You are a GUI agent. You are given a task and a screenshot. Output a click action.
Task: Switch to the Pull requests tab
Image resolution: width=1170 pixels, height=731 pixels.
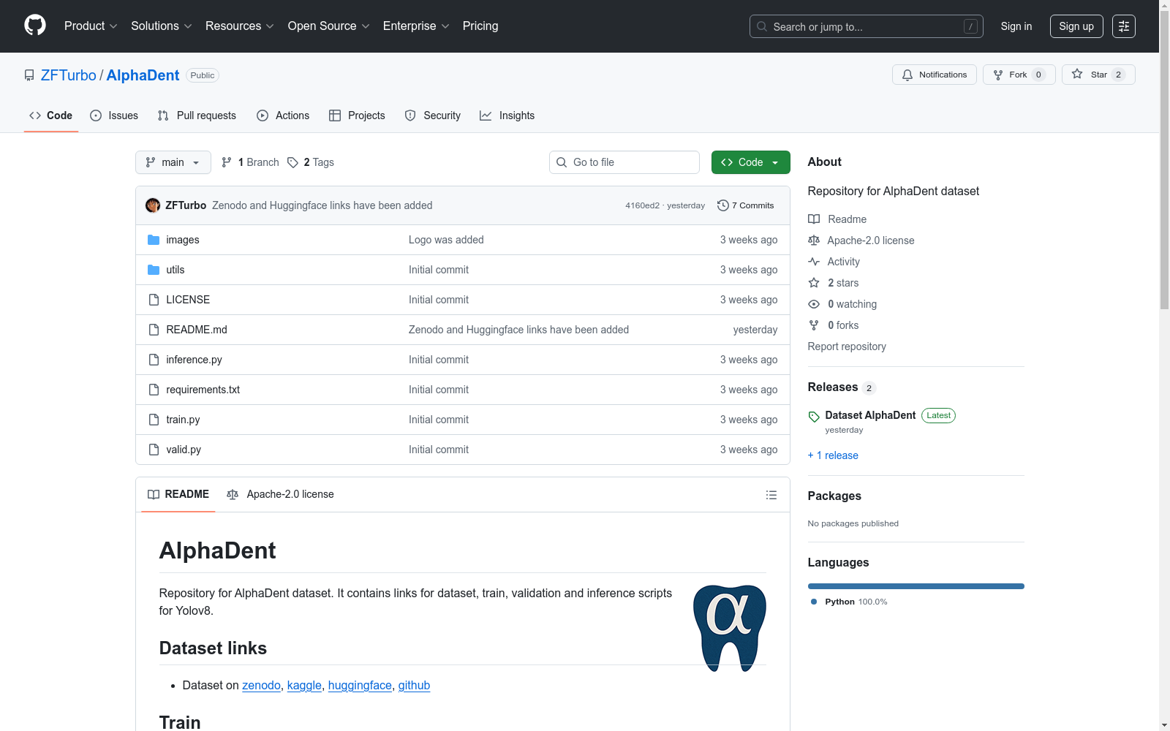pos(197,115)
